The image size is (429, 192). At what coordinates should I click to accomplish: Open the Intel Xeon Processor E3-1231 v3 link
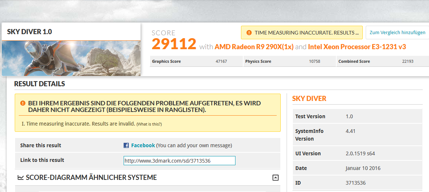pyautogui.click(x=357, y=47)
